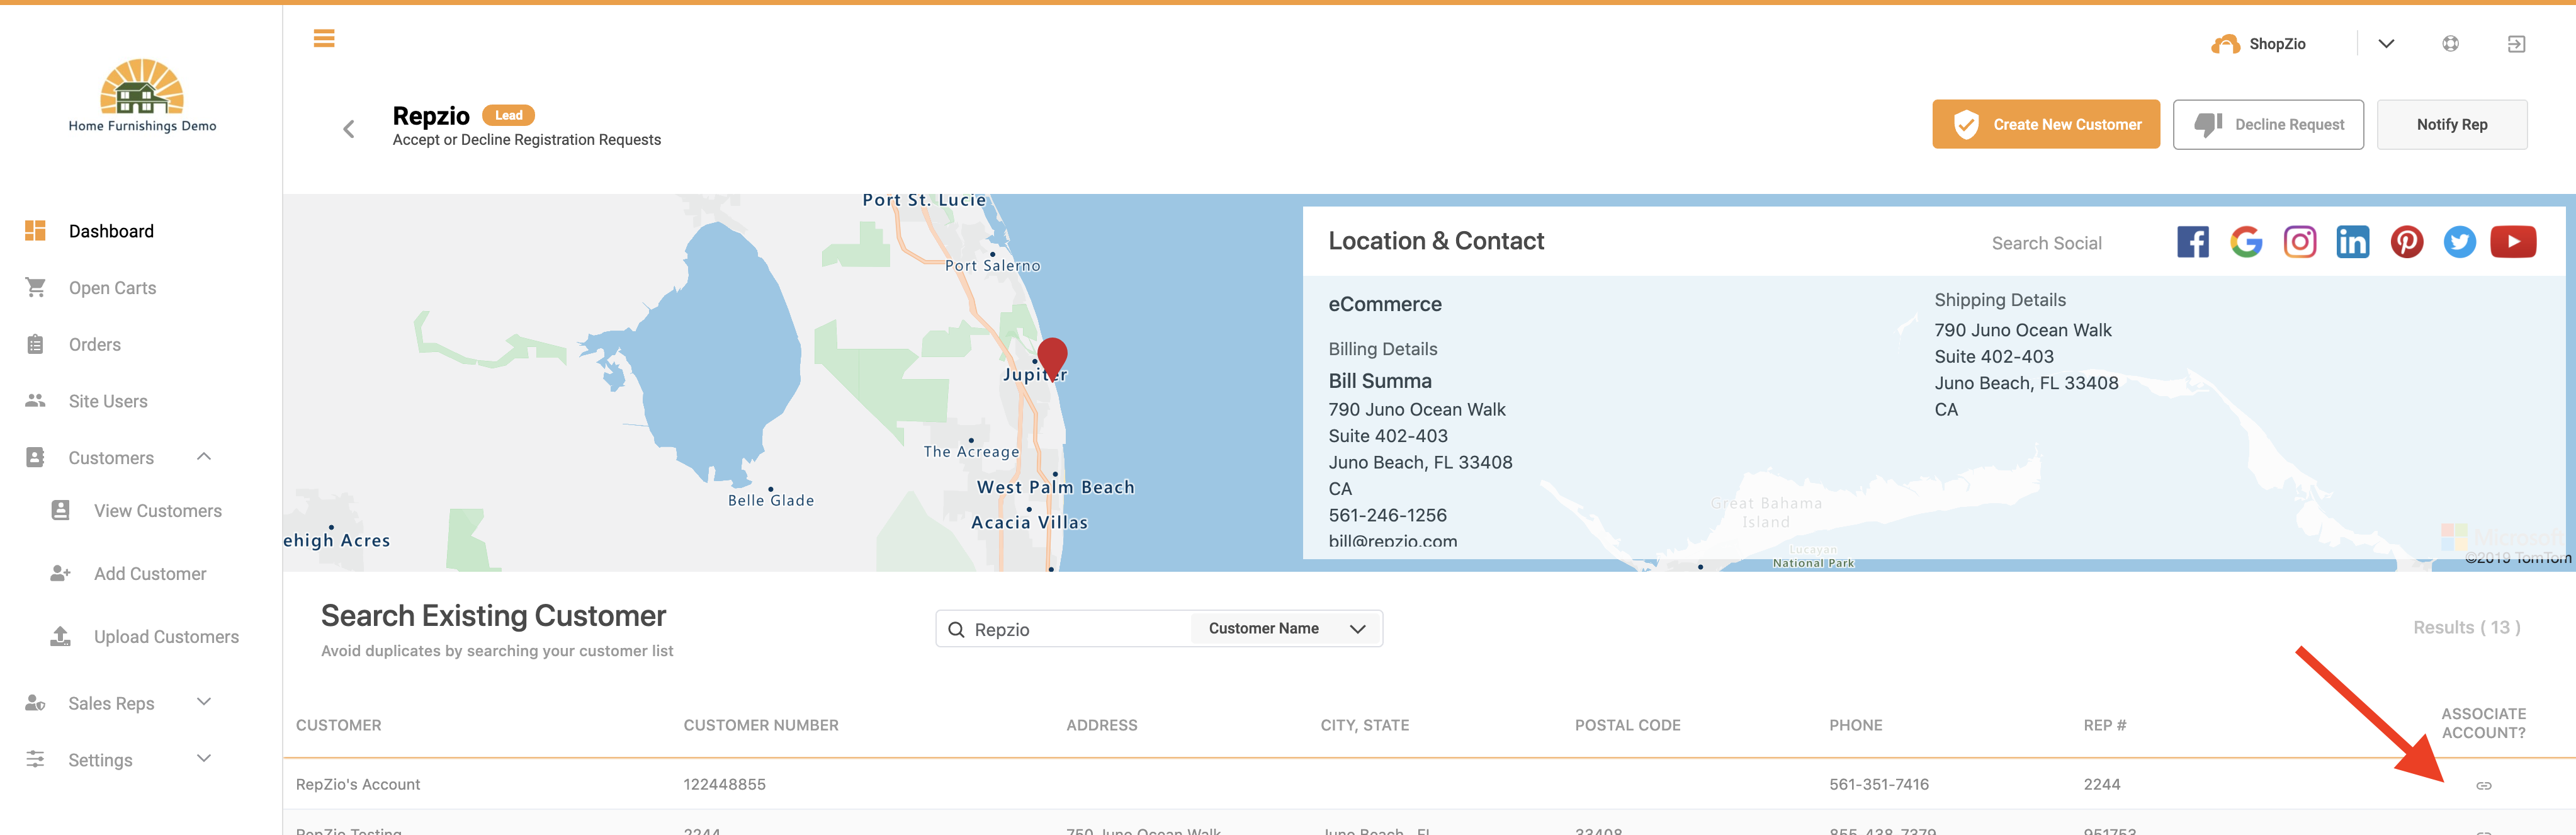Click the Results ( 13 ) count
The height and width of the screenshot is (835, 2576).
pyautogui.click(x=2466, y=628)
